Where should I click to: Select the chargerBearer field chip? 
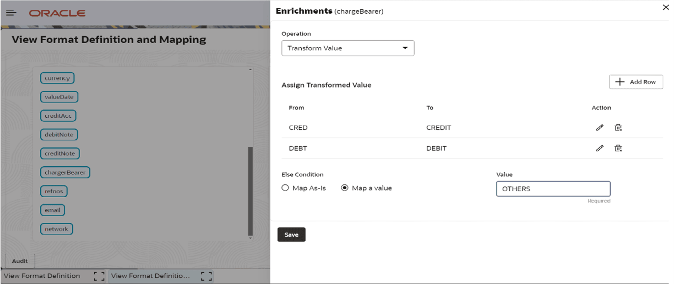[x=65, y=173]
